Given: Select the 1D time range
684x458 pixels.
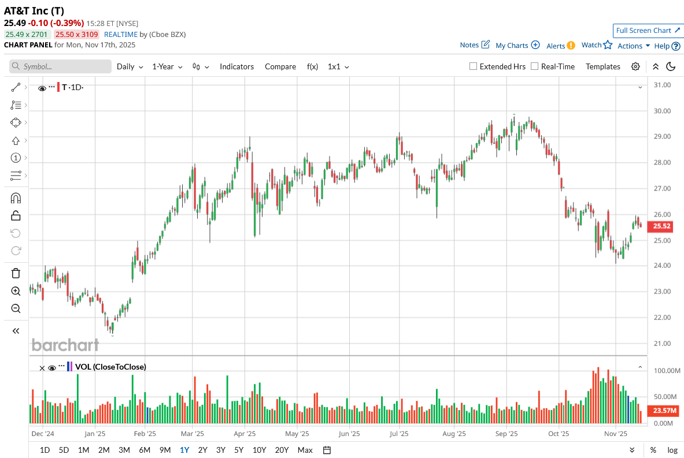Looking at the screenshot, I should [x=45, y=450].
